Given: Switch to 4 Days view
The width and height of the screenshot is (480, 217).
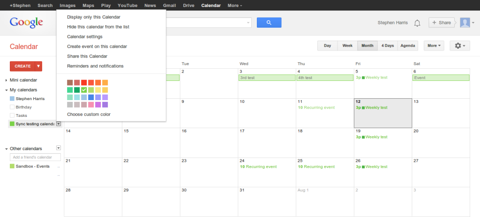Looking at the screenshot, I should click(388, 45).
